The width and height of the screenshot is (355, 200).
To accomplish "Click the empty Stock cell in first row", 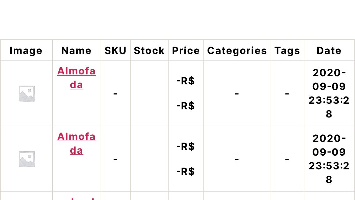I will pyautogui.click(x=149, y=93).
